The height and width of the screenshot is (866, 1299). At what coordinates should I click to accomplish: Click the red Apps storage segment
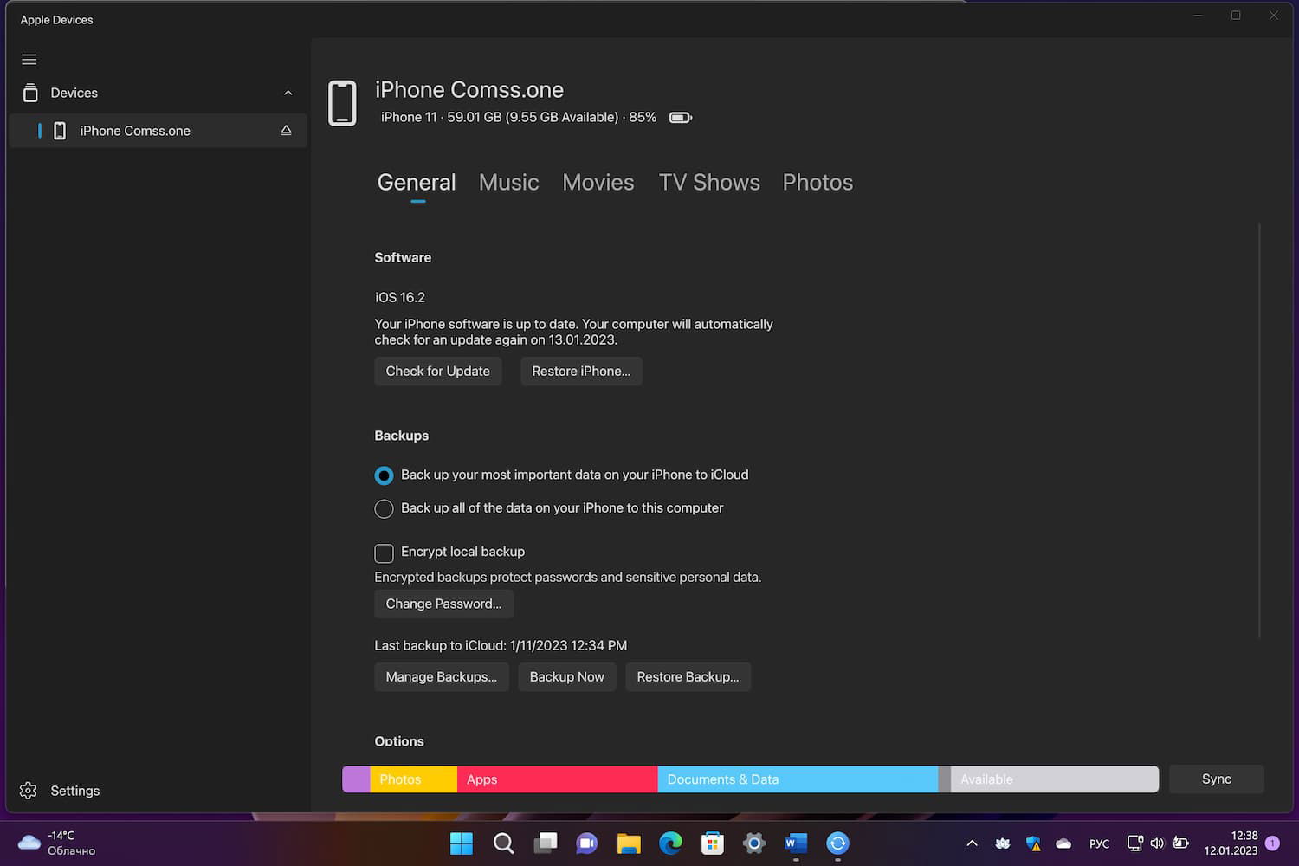(558, 779)
